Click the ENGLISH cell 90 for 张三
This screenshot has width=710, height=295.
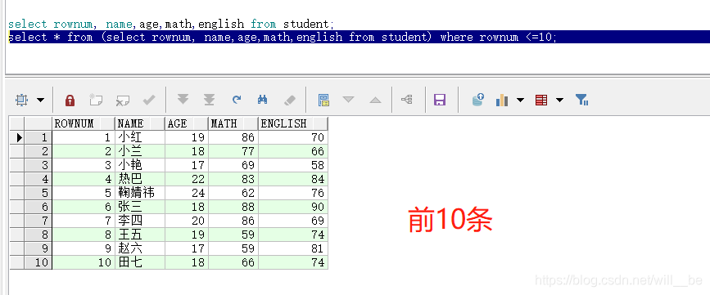[x=293, y=207]
